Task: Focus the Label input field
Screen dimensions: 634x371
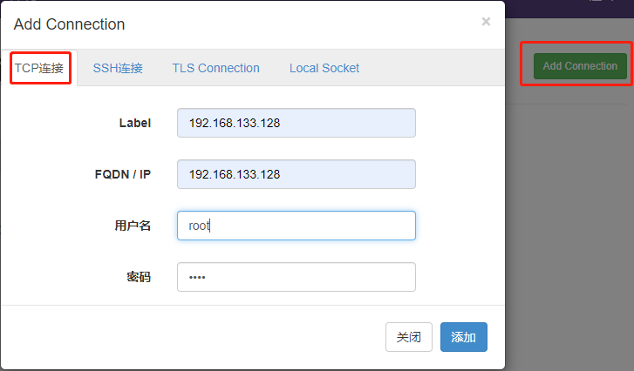Action: (x=296, y=123)
